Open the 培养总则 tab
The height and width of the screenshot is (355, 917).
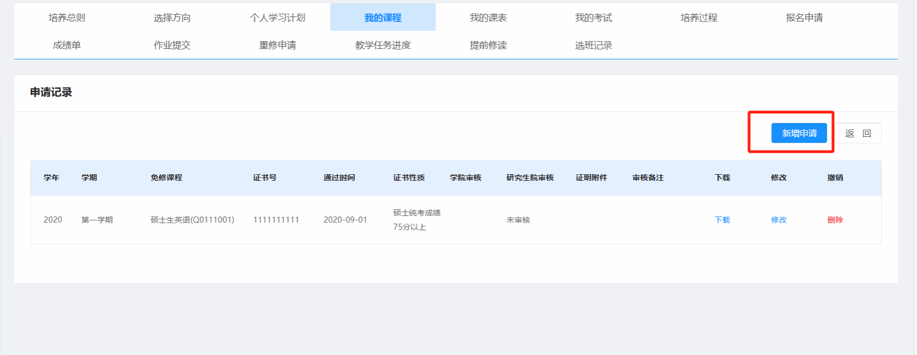tap(66, 18)
